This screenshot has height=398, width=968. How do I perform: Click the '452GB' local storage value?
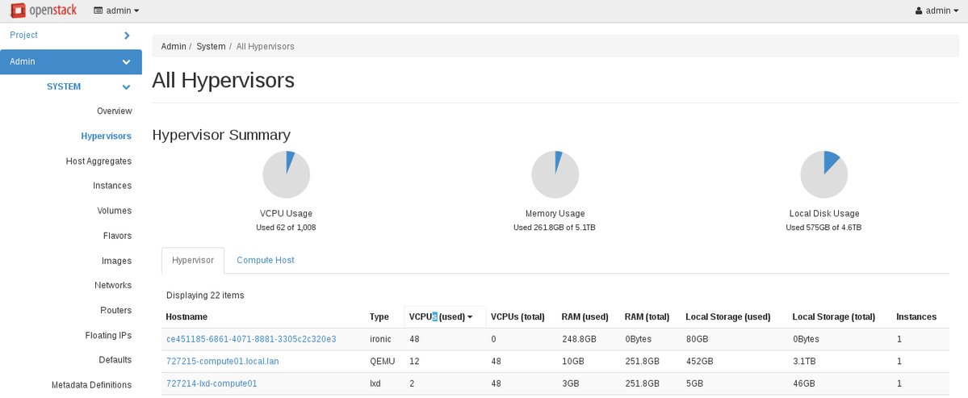coord(699,362)
